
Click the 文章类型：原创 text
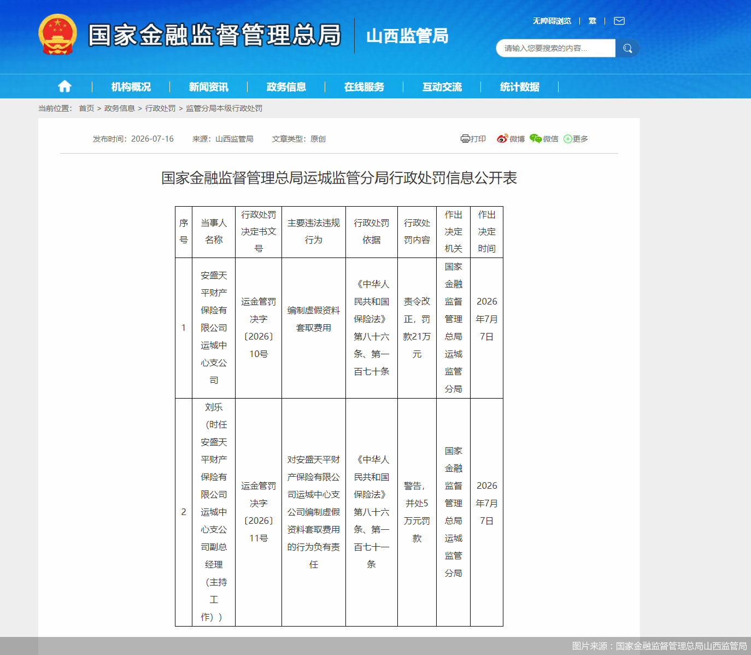pos(299,139)
